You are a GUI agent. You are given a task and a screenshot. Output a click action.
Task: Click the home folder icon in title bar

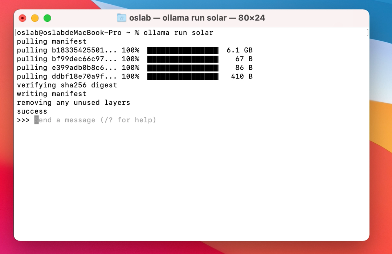click(122, 18)
